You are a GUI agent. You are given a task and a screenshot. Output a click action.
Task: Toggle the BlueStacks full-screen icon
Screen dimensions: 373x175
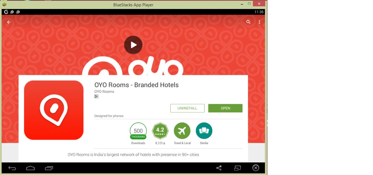tap(237, 168)
